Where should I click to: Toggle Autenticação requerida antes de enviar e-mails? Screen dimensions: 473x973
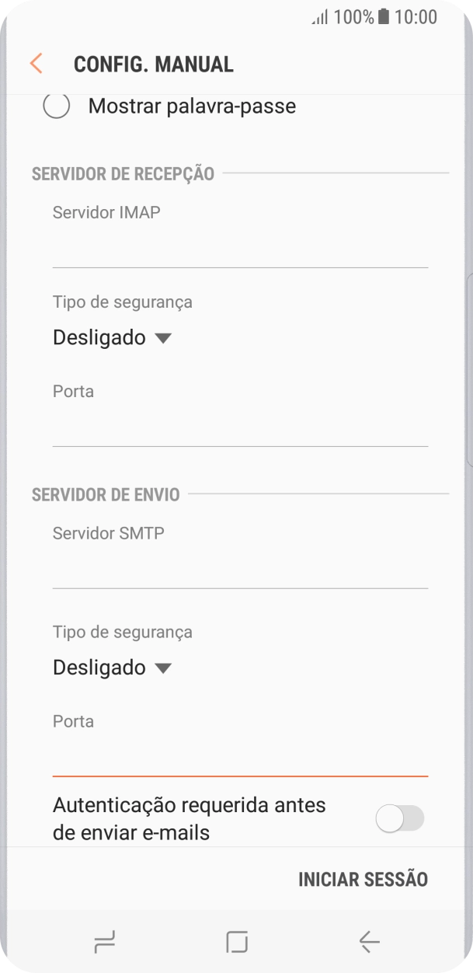(x=398, y=818)
